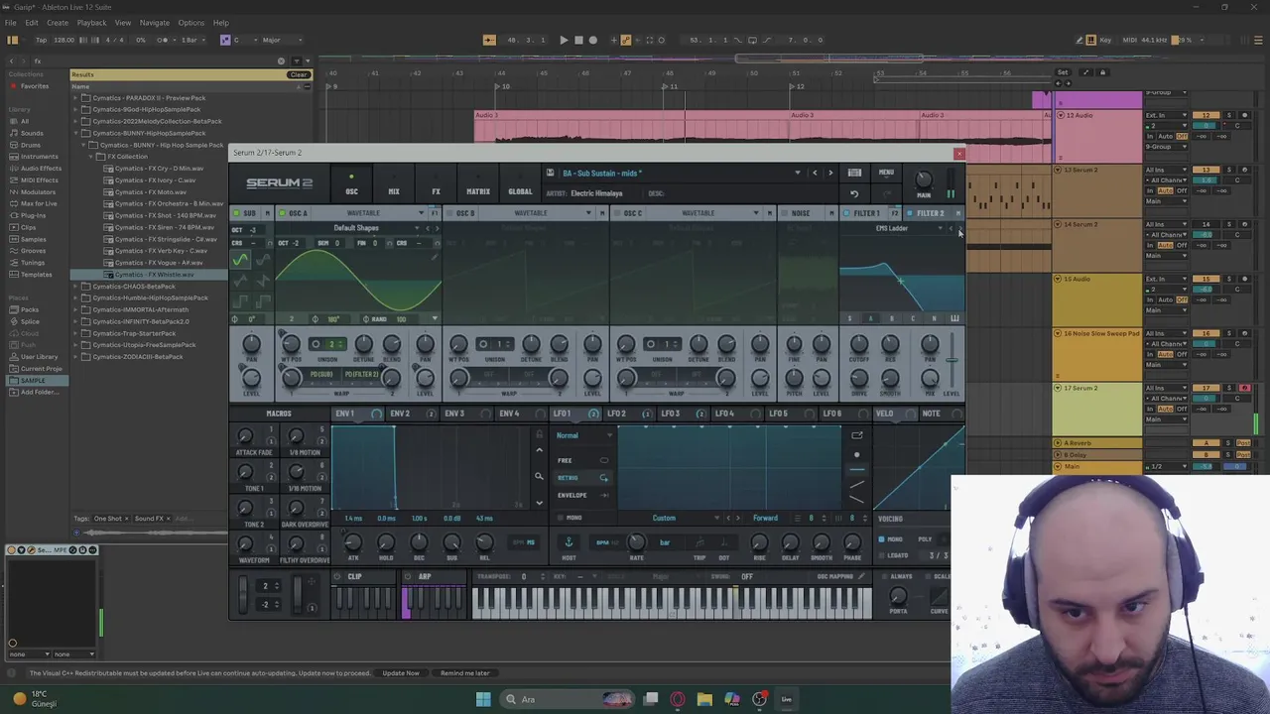1270x714 pixels.
Task: Enable OSC C
Action: tap(618, 213)
